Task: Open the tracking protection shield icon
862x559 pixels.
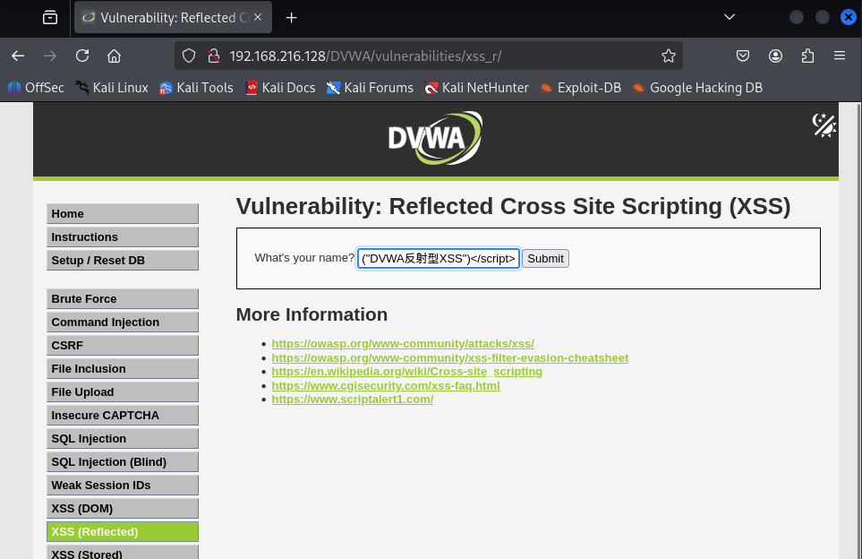Action: click(x=189, y=56)
